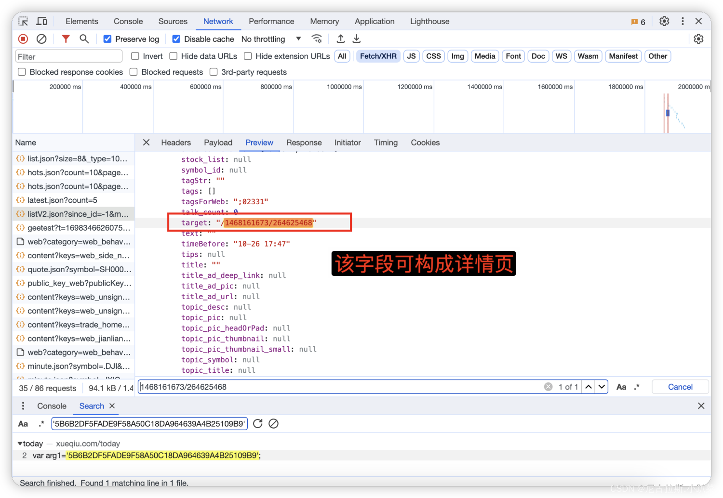723x498 pixels.
Task: Filter requests by All types
Action: point(342,56)
